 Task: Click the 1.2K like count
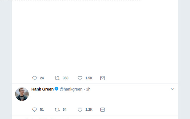tap(89, 109)
